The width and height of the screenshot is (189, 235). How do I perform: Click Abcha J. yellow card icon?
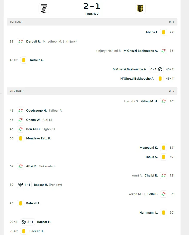click(x=164, y=32)
